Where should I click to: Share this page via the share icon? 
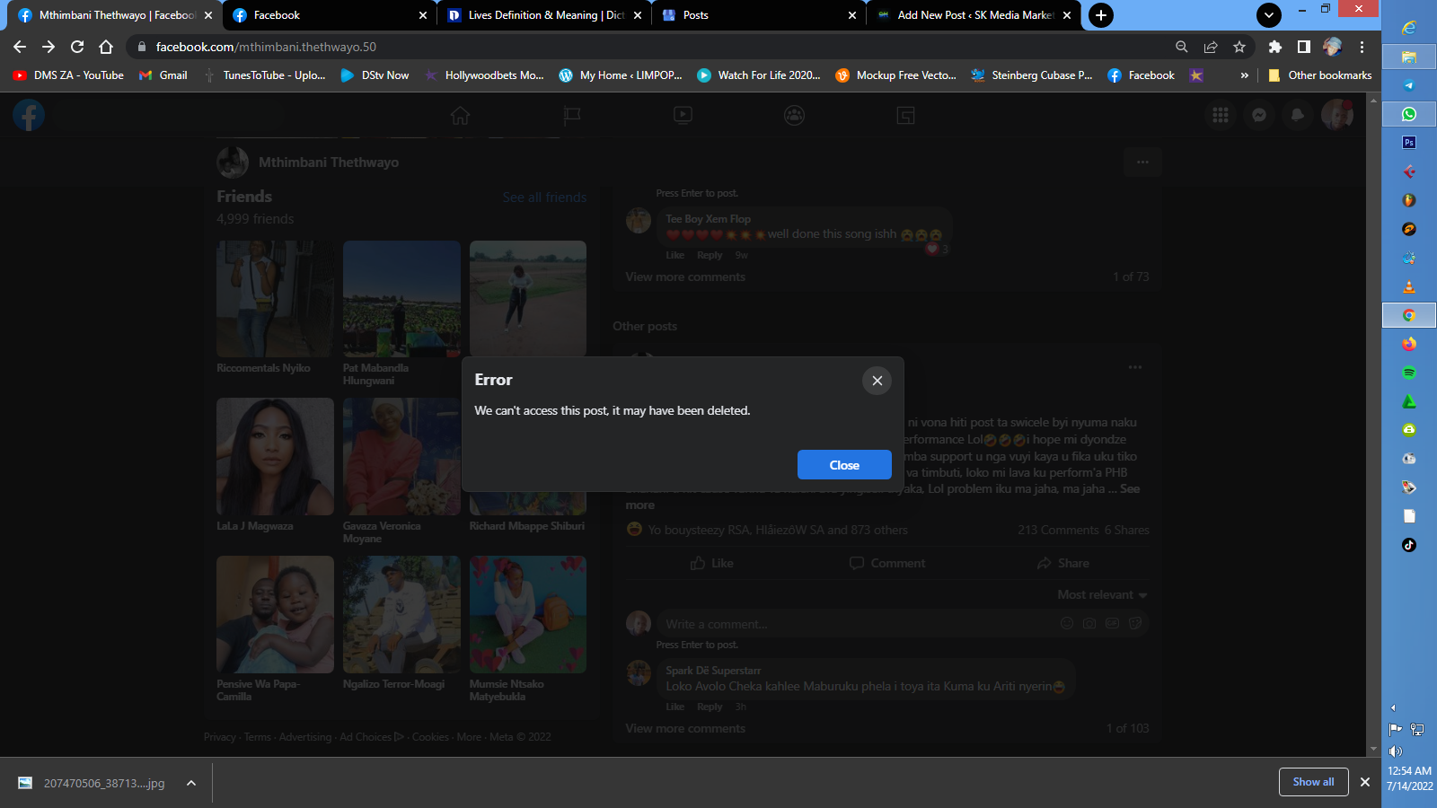1211,47
